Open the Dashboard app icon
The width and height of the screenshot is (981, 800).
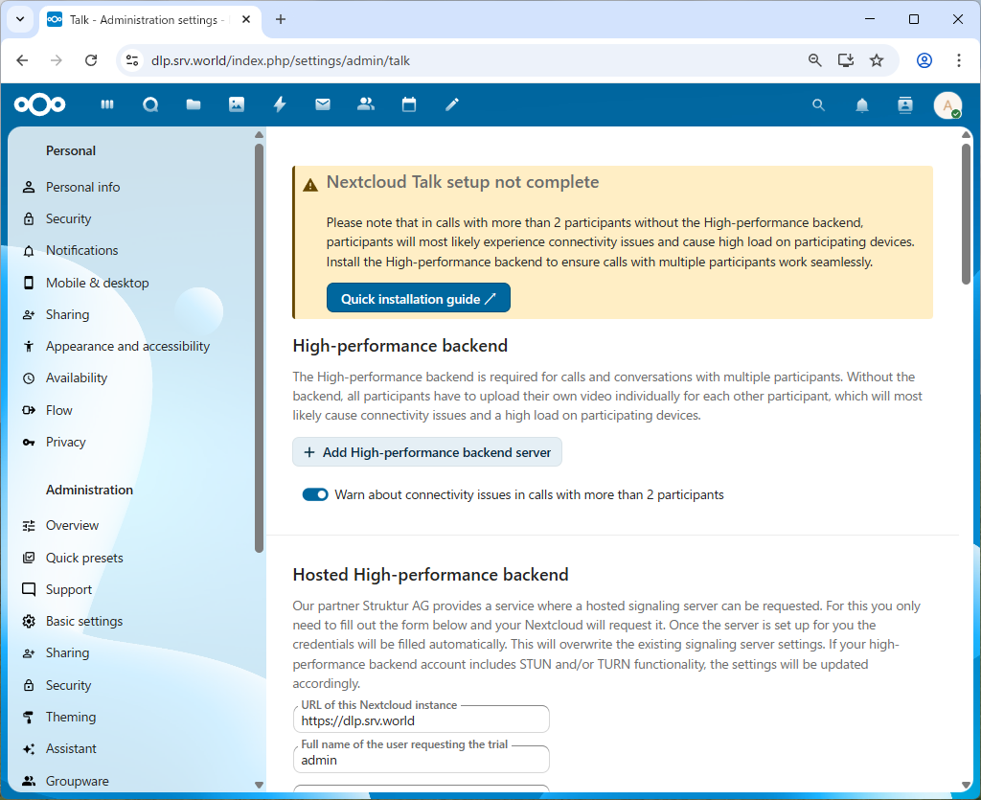click(x=107, y=104)
